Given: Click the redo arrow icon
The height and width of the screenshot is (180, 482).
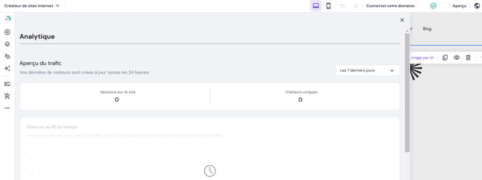Looking at the screenshot, I should pyautogui.click(x=356, y=6).
